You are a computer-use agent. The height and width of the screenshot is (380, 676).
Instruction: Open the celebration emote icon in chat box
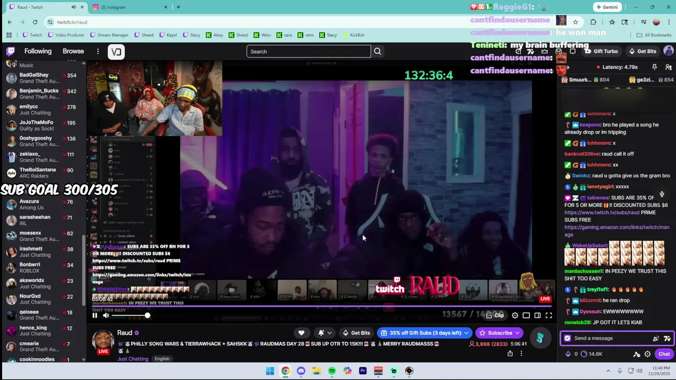(656, 338)
